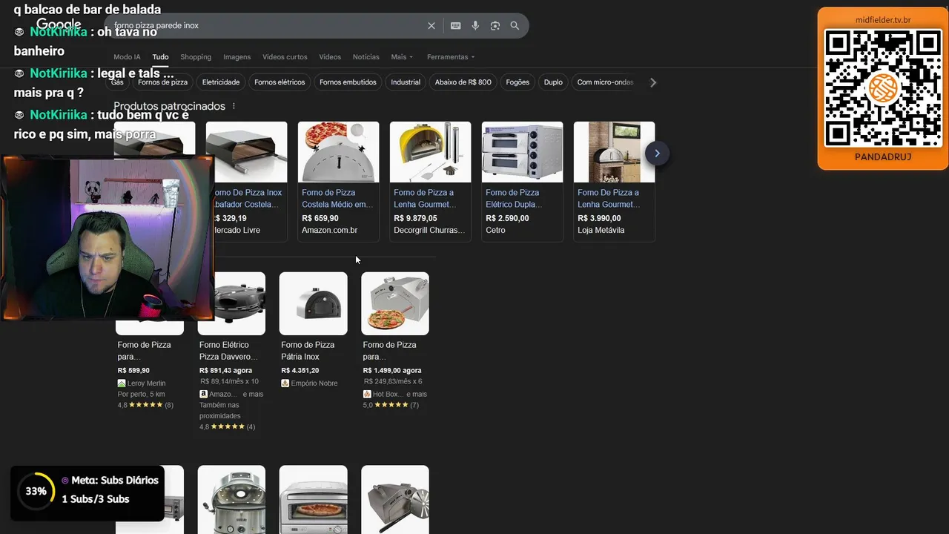Click the yellow wood-fired oven image

tap(430, 152)
